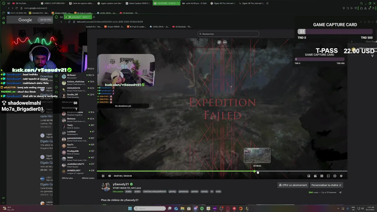Viewport: 377px width, 212px height.
Task: Open playback speed control in the player
Action: click(335, 176)
